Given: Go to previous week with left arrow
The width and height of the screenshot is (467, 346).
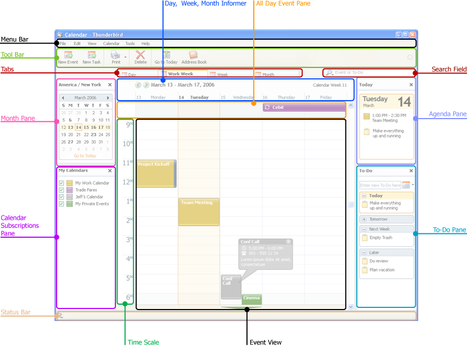Looking at the screenshot, I should pyautogui.click(x=138, y=85).
